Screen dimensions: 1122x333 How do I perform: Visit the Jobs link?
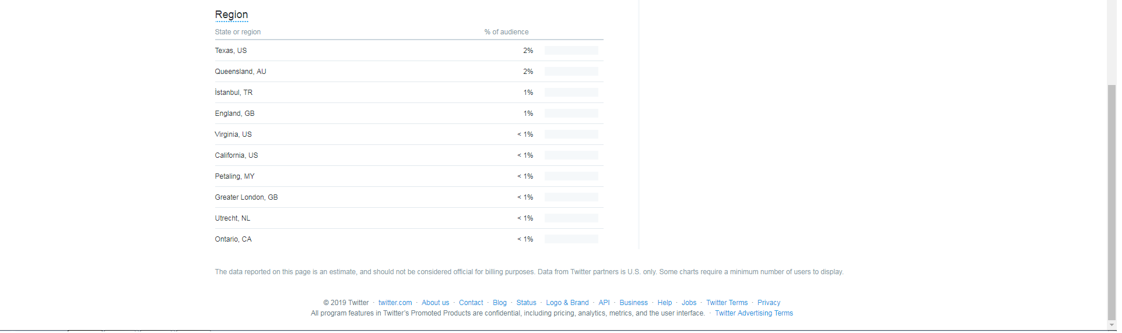click(x=689, y=303)
